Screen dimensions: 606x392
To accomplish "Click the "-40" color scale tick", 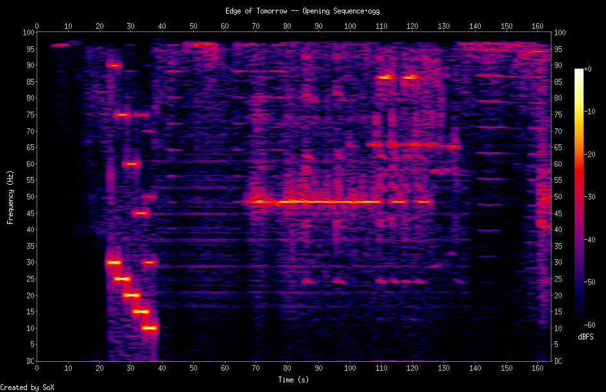I will [590, 240].
